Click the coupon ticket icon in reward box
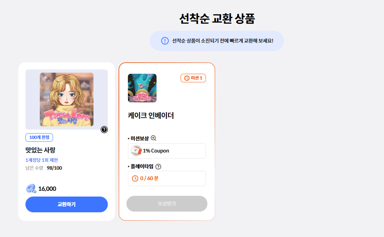 click(x=136, y=151)
